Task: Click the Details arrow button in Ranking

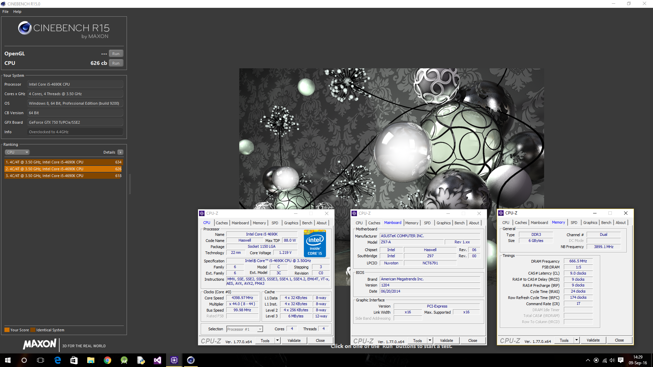Action: coord(120,152)
